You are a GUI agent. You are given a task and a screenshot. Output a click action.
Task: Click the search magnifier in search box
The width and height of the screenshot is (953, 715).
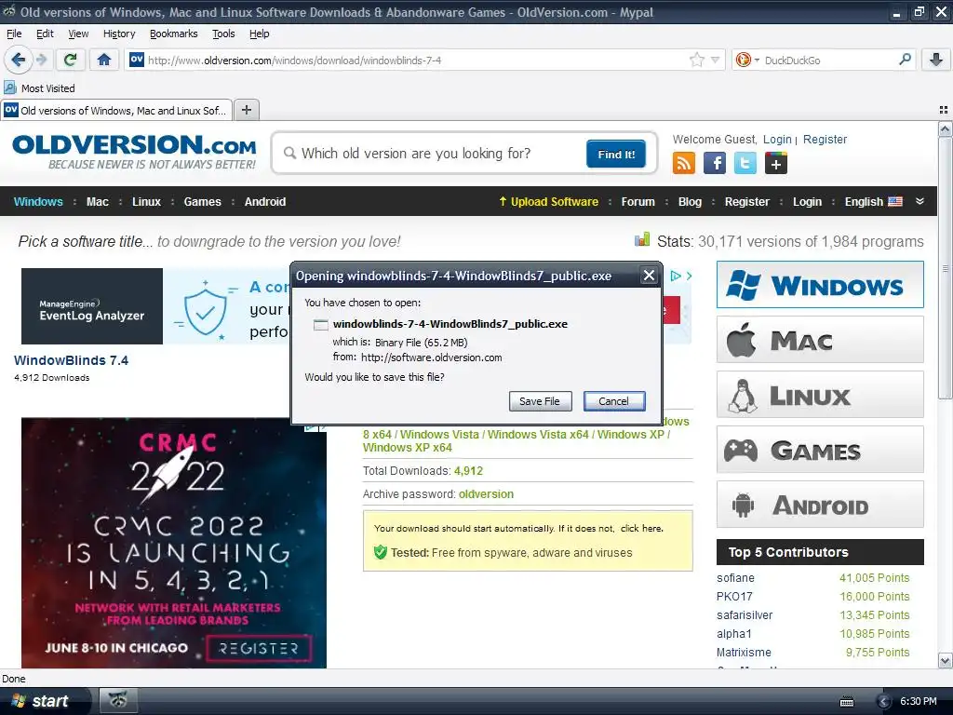point(905,60)
